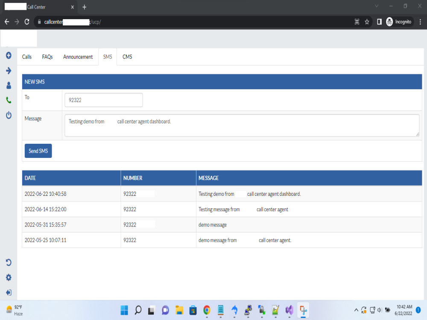Toggle the side panel icon in Chrome toolbar
The height and width of the screenshot is (320, 427).
click(x=379, y=21)
